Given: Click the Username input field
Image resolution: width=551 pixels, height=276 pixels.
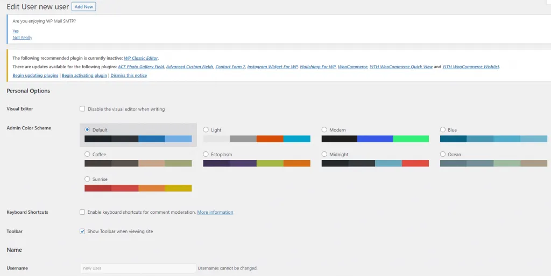Looking at the screenshot, I should pos(137,268).
